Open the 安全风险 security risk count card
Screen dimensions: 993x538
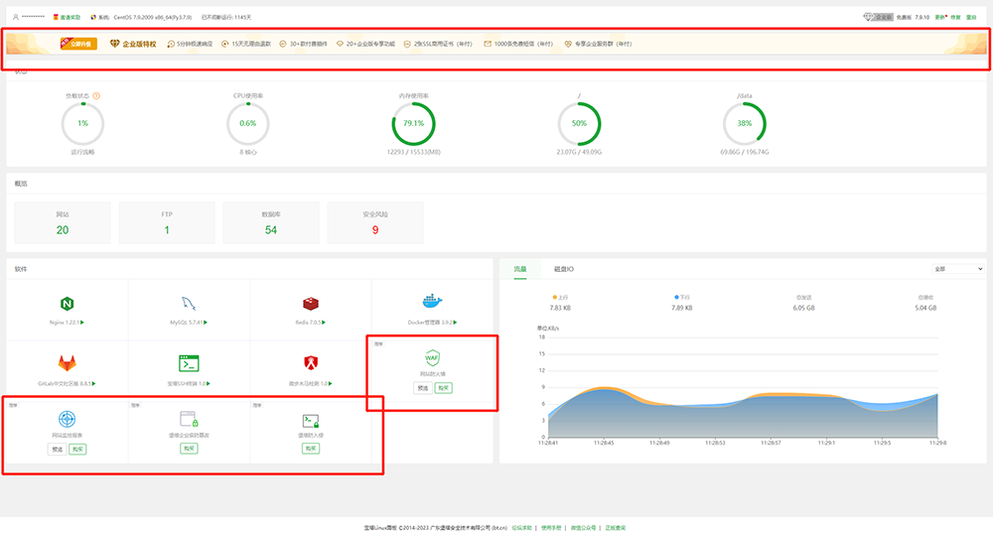(x=375, y=222)
